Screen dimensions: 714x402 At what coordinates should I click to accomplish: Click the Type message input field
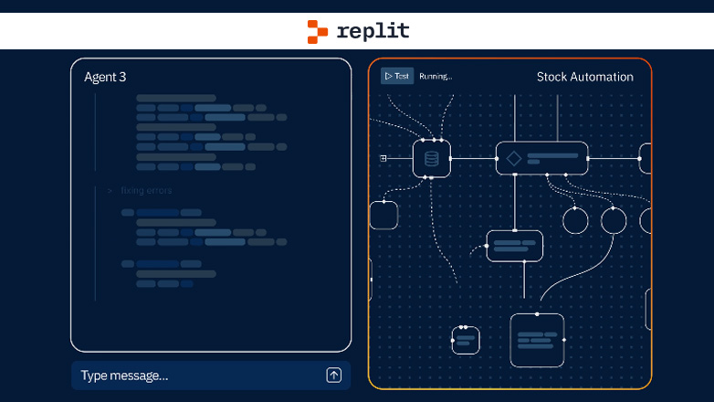211,376
